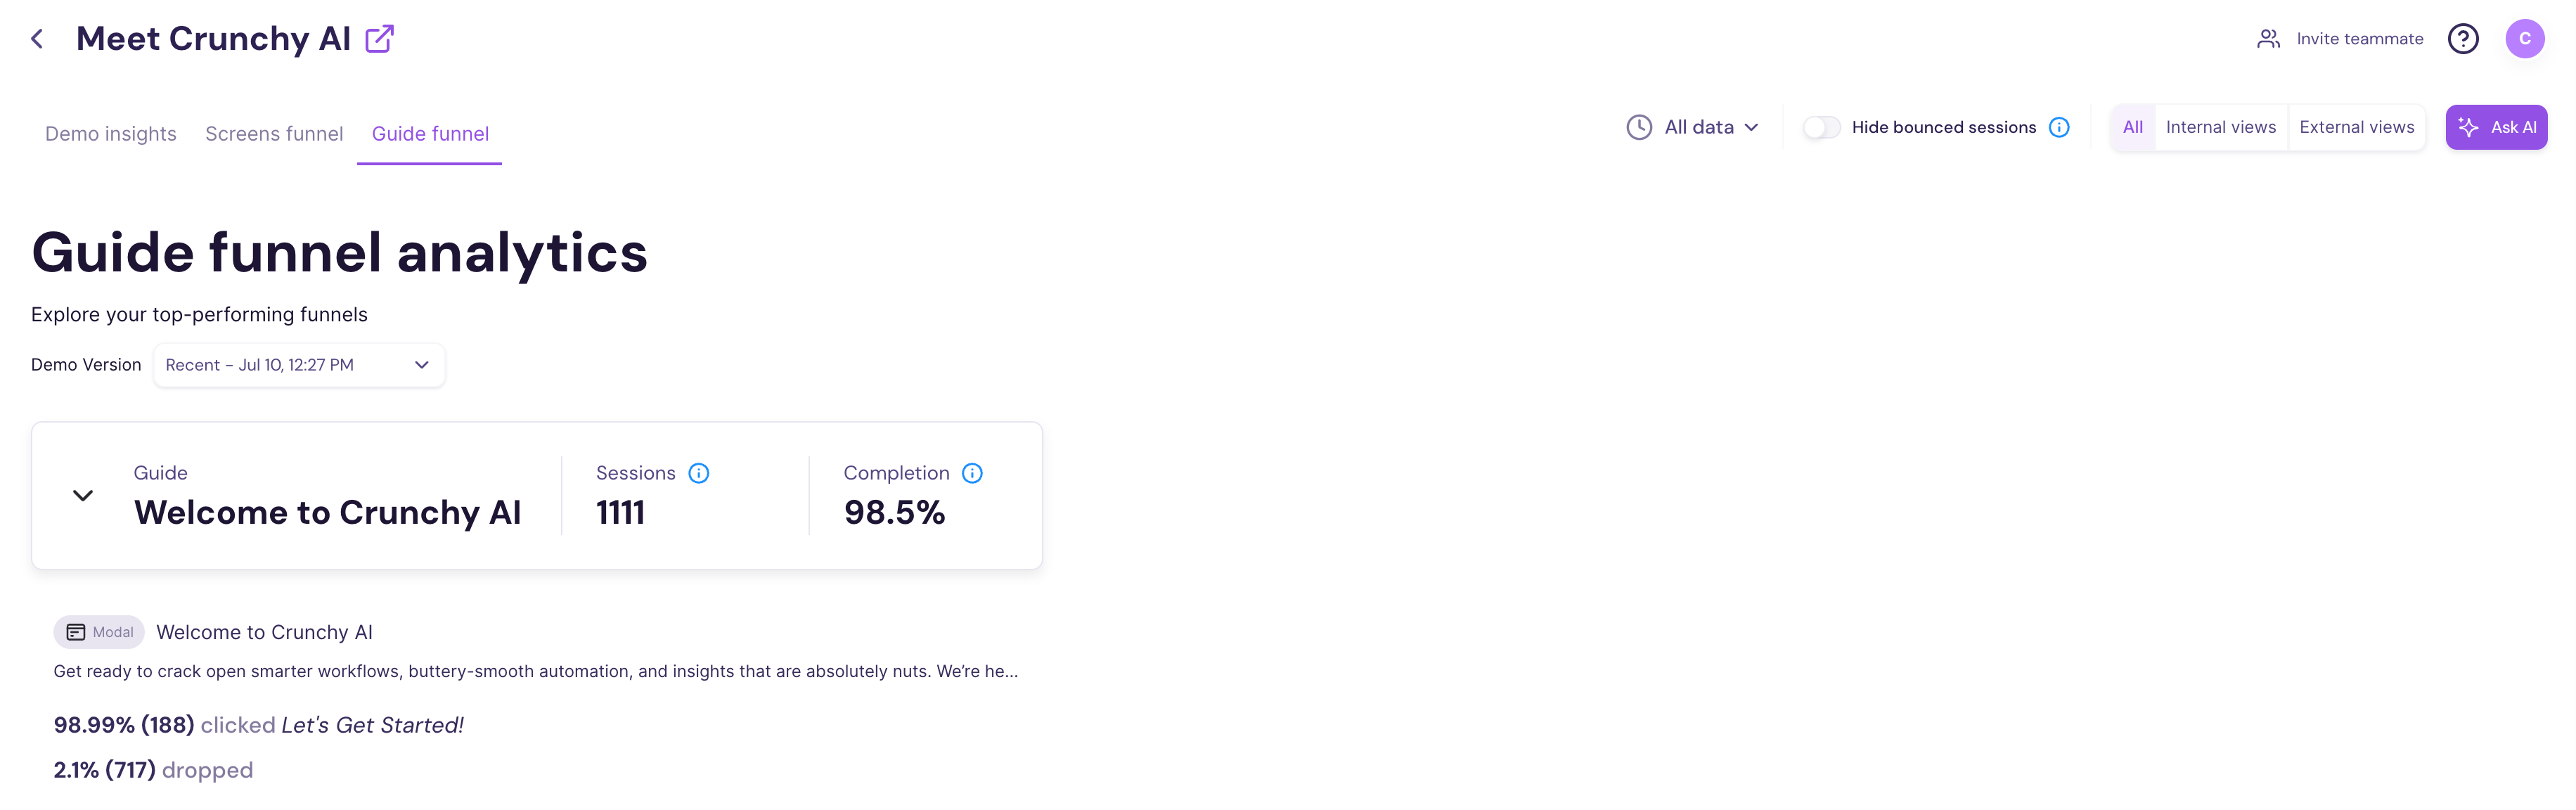Click the info icon beside Sessions
The image size is (2576, 810).
(x=699, y=473)
